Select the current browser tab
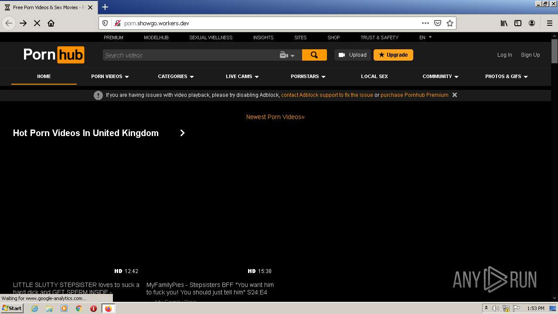 pyautogui.click(x=49, y=7)
